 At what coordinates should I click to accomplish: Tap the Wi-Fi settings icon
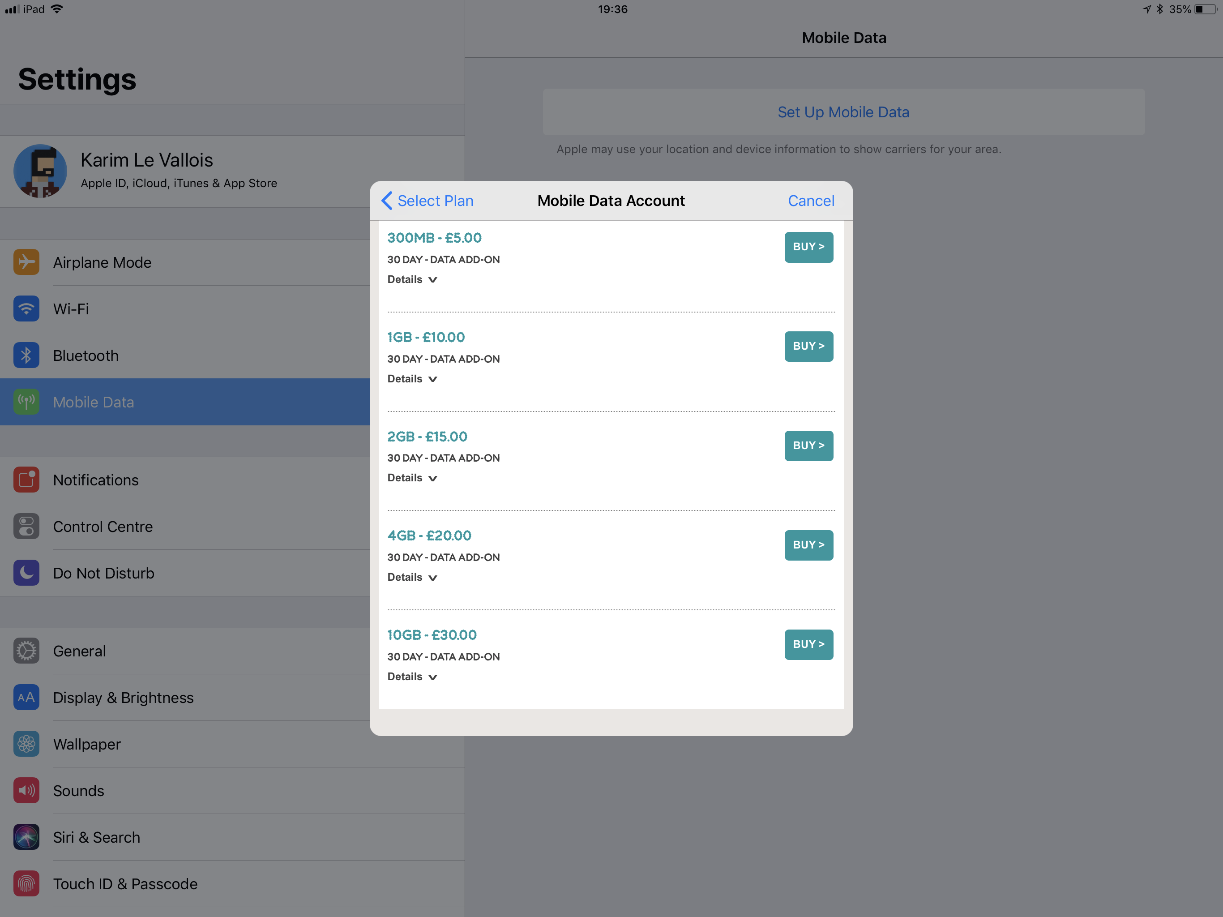(26, 309)
